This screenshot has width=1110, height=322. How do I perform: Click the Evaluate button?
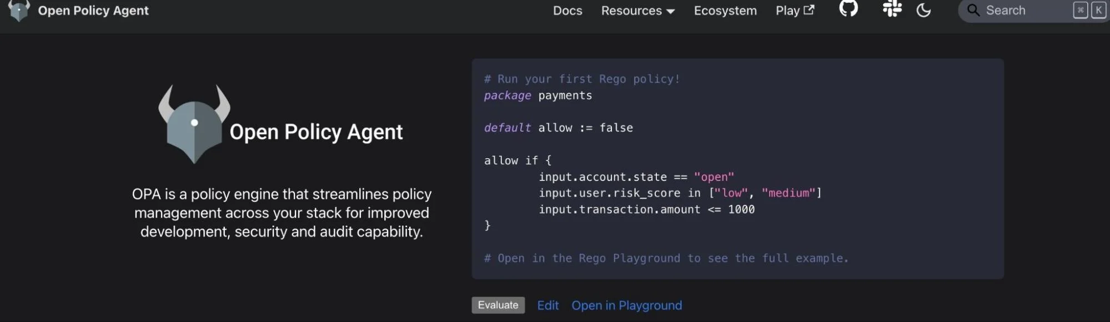[498, 305]
